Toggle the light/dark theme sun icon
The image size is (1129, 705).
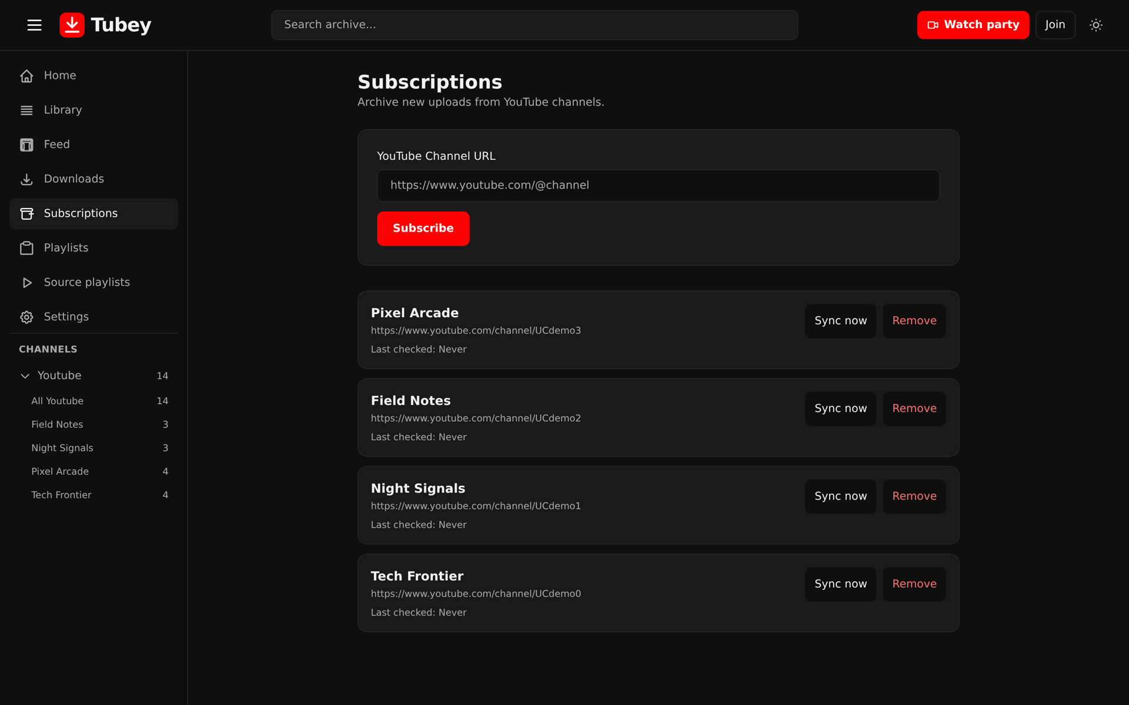tap(1095, 25)
